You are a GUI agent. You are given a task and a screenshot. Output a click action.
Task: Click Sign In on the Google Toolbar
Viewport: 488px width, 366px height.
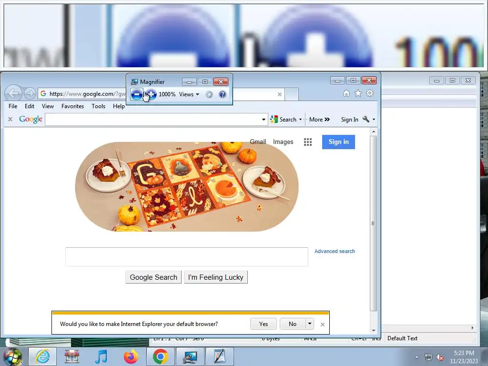tap(349, 120)
